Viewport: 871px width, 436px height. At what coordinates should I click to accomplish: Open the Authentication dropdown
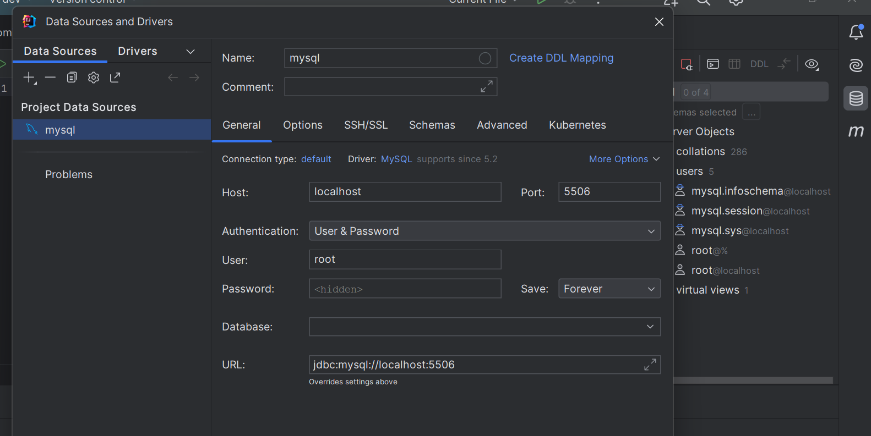pyautogui.click(x=485, y=231)
